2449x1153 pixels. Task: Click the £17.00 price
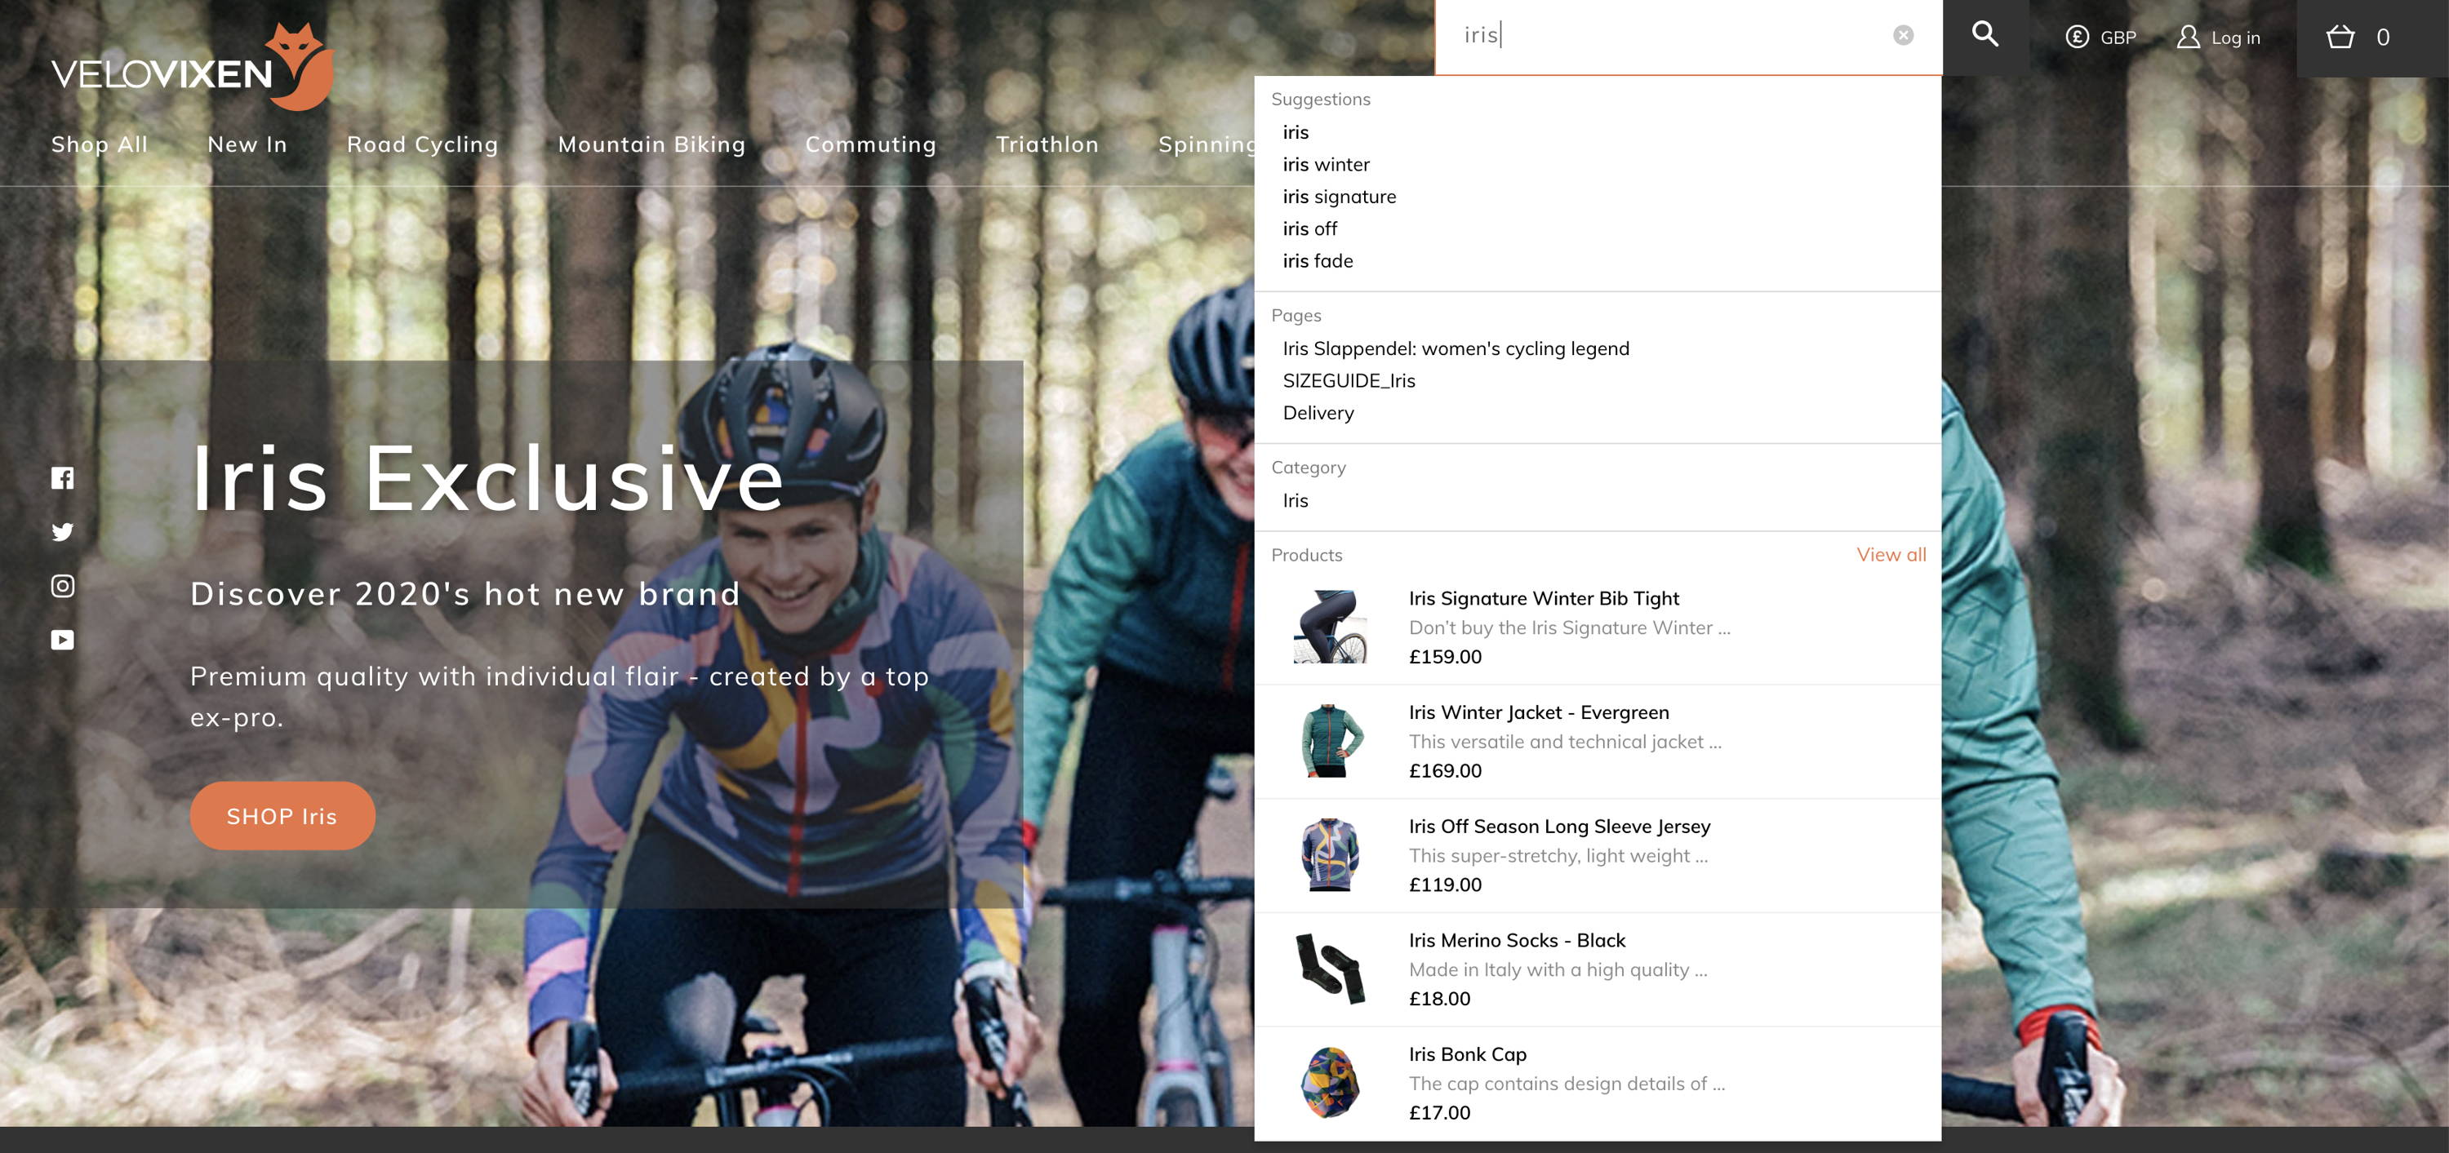tap(1439, 1113)
